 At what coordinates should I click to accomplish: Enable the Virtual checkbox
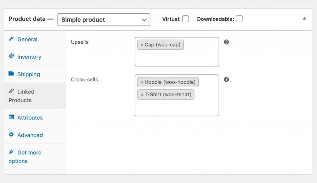click(185, 19)
